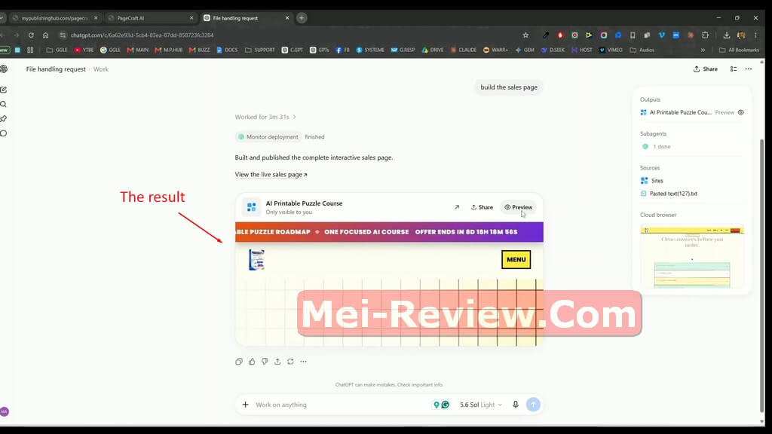This screenshot has width=772, height=434.
Task: Open more response actions ellipsis
Action: (x=303, y=361)
